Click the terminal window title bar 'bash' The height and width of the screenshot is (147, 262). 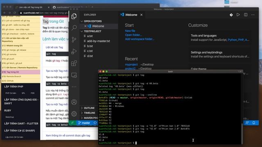coord(170,71)
